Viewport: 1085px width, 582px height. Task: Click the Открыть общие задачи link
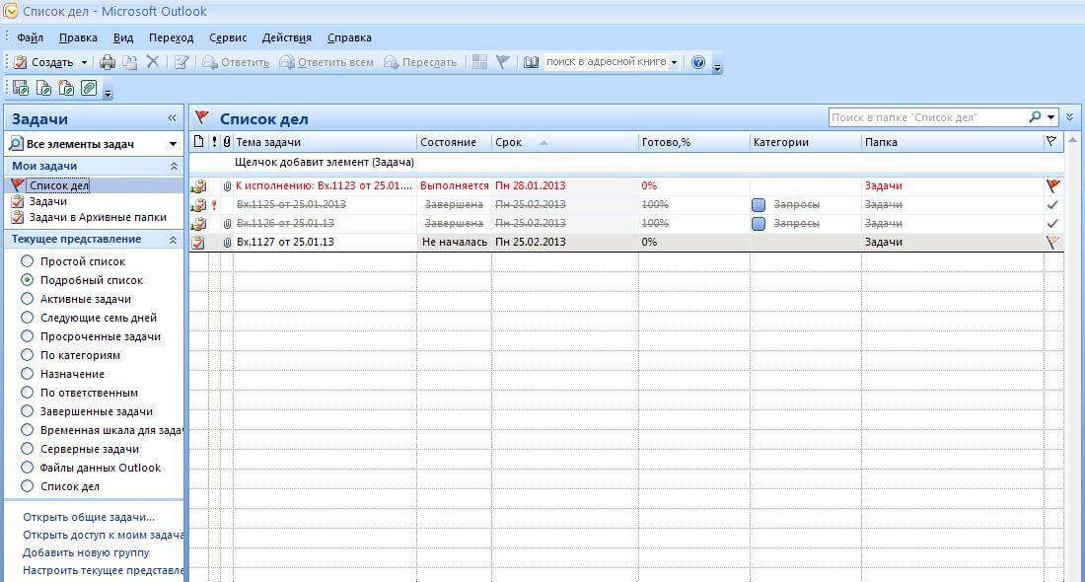(89, 517)
